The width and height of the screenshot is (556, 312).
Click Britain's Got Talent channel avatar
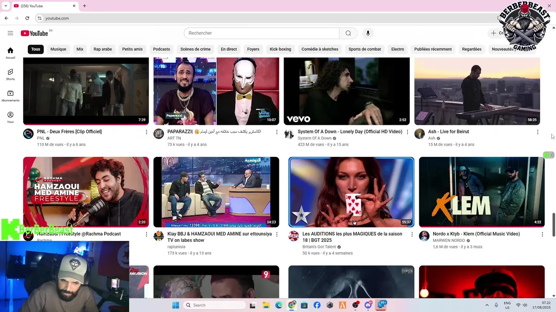[294, 236]
